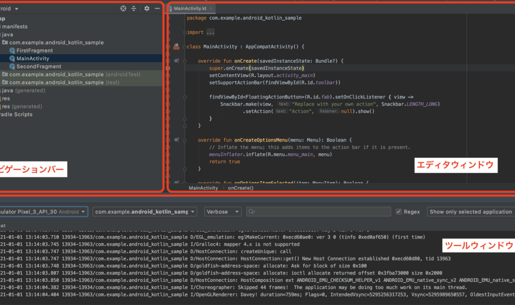Viewport: 515px width, 305px height.
Task: Select FirstFragment in the project tree
Action: click(x=34, y=50)
